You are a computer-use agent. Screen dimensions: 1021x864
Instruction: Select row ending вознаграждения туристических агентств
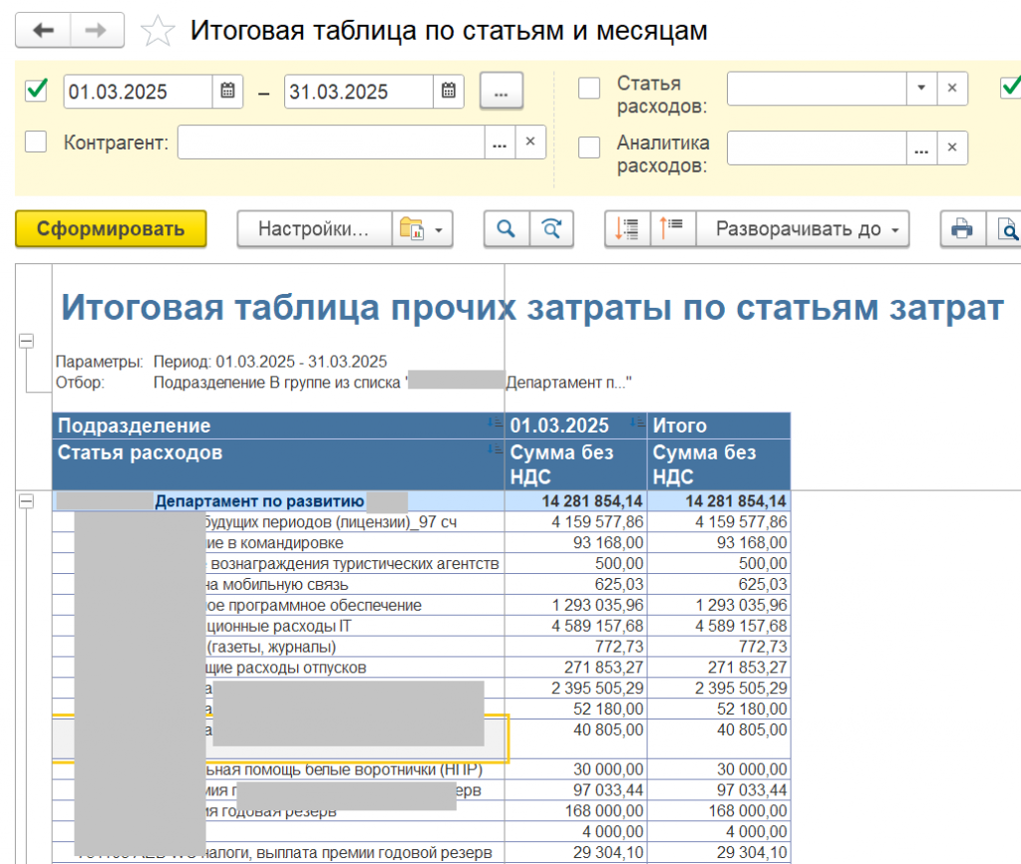279,563
